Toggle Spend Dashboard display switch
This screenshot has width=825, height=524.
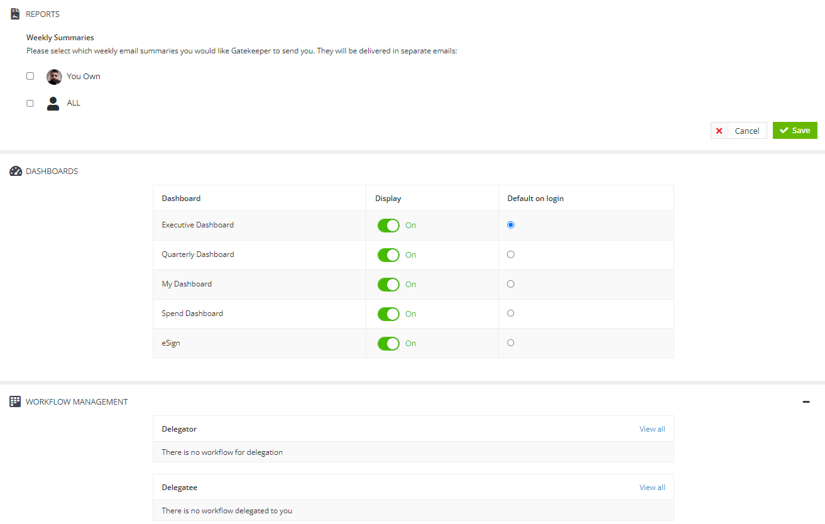click(x=388, y=314)
